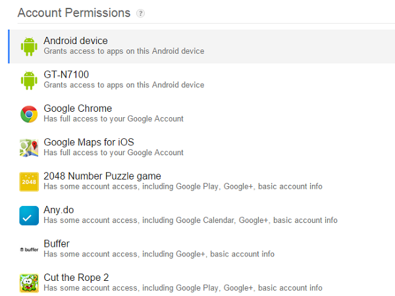Viewport: 395px width, 296px height.
Task: Click the Android device robot icon
Action: point(29,47)
